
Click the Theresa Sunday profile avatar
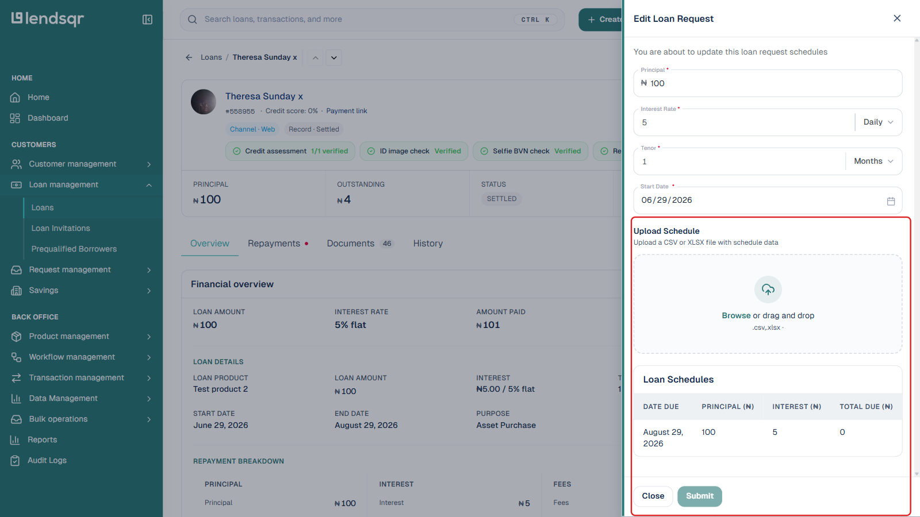(204, 102)
